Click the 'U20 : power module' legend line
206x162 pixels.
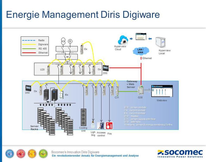point(135,107)
